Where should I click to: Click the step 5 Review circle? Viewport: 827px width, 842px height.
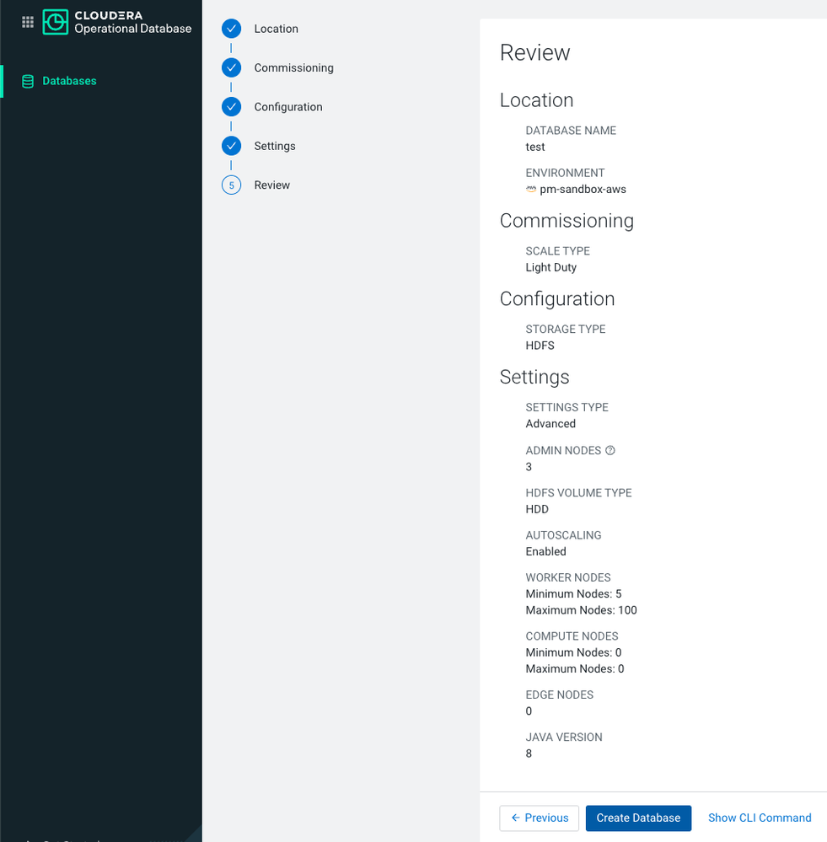pyautogui.click(x=231, y=185)
